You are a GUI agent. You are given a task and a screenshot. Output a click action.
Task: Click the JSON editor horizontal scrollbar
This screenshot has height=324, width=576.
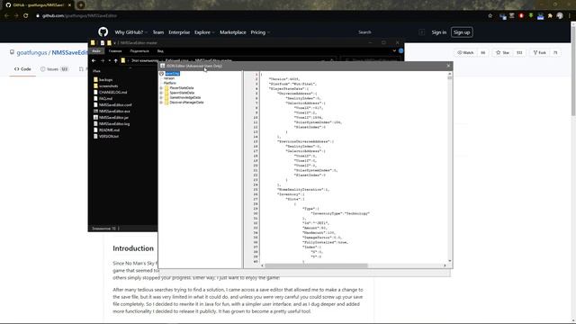316,265
